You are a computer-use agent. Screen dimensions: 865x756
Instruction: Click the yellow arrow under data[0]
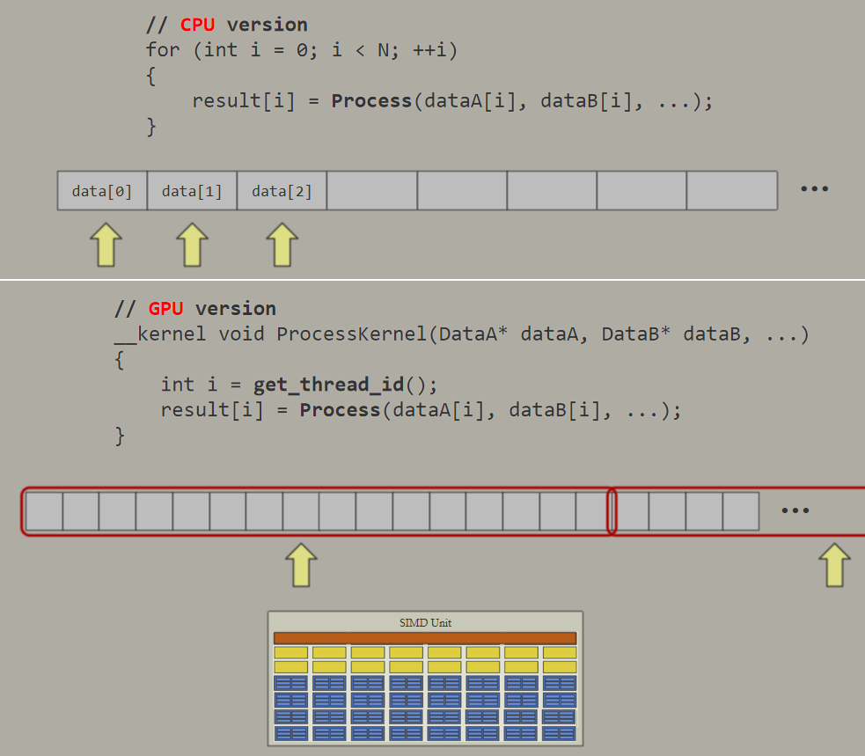106,245
